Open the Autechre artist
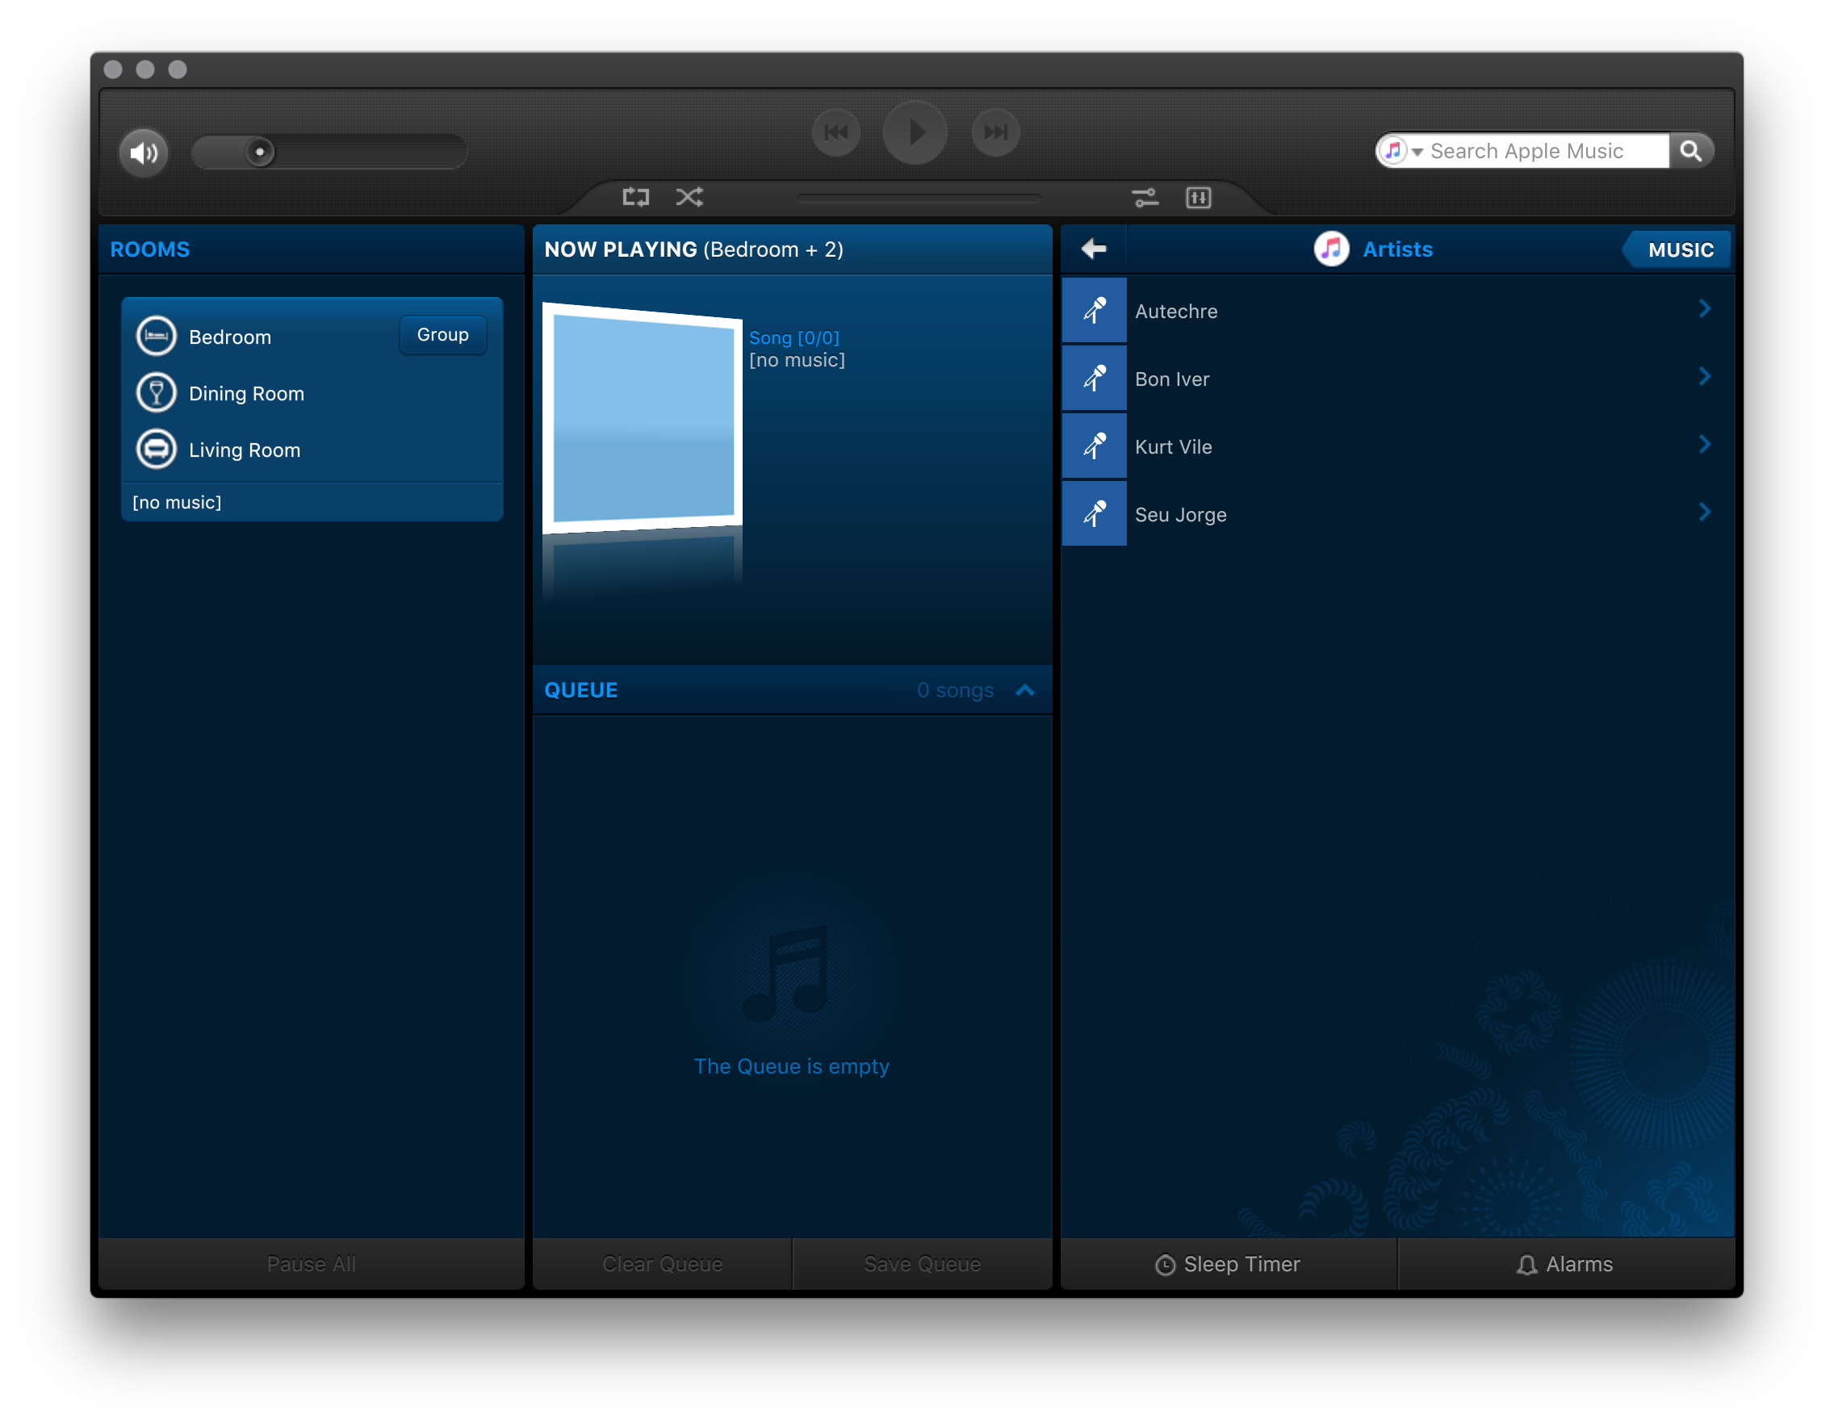 pos(1397,311)
